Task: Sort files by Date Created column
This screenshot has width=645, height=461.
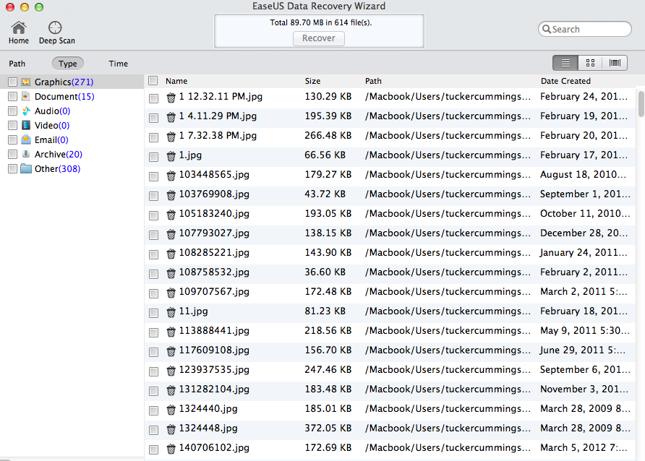Action: (x=565, y=81)
